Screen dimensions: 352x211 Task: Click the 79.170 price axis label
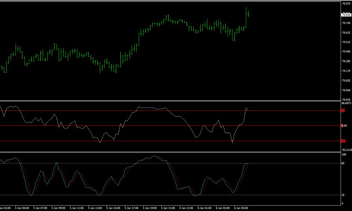pyautogui.click(x=346, y=71)
